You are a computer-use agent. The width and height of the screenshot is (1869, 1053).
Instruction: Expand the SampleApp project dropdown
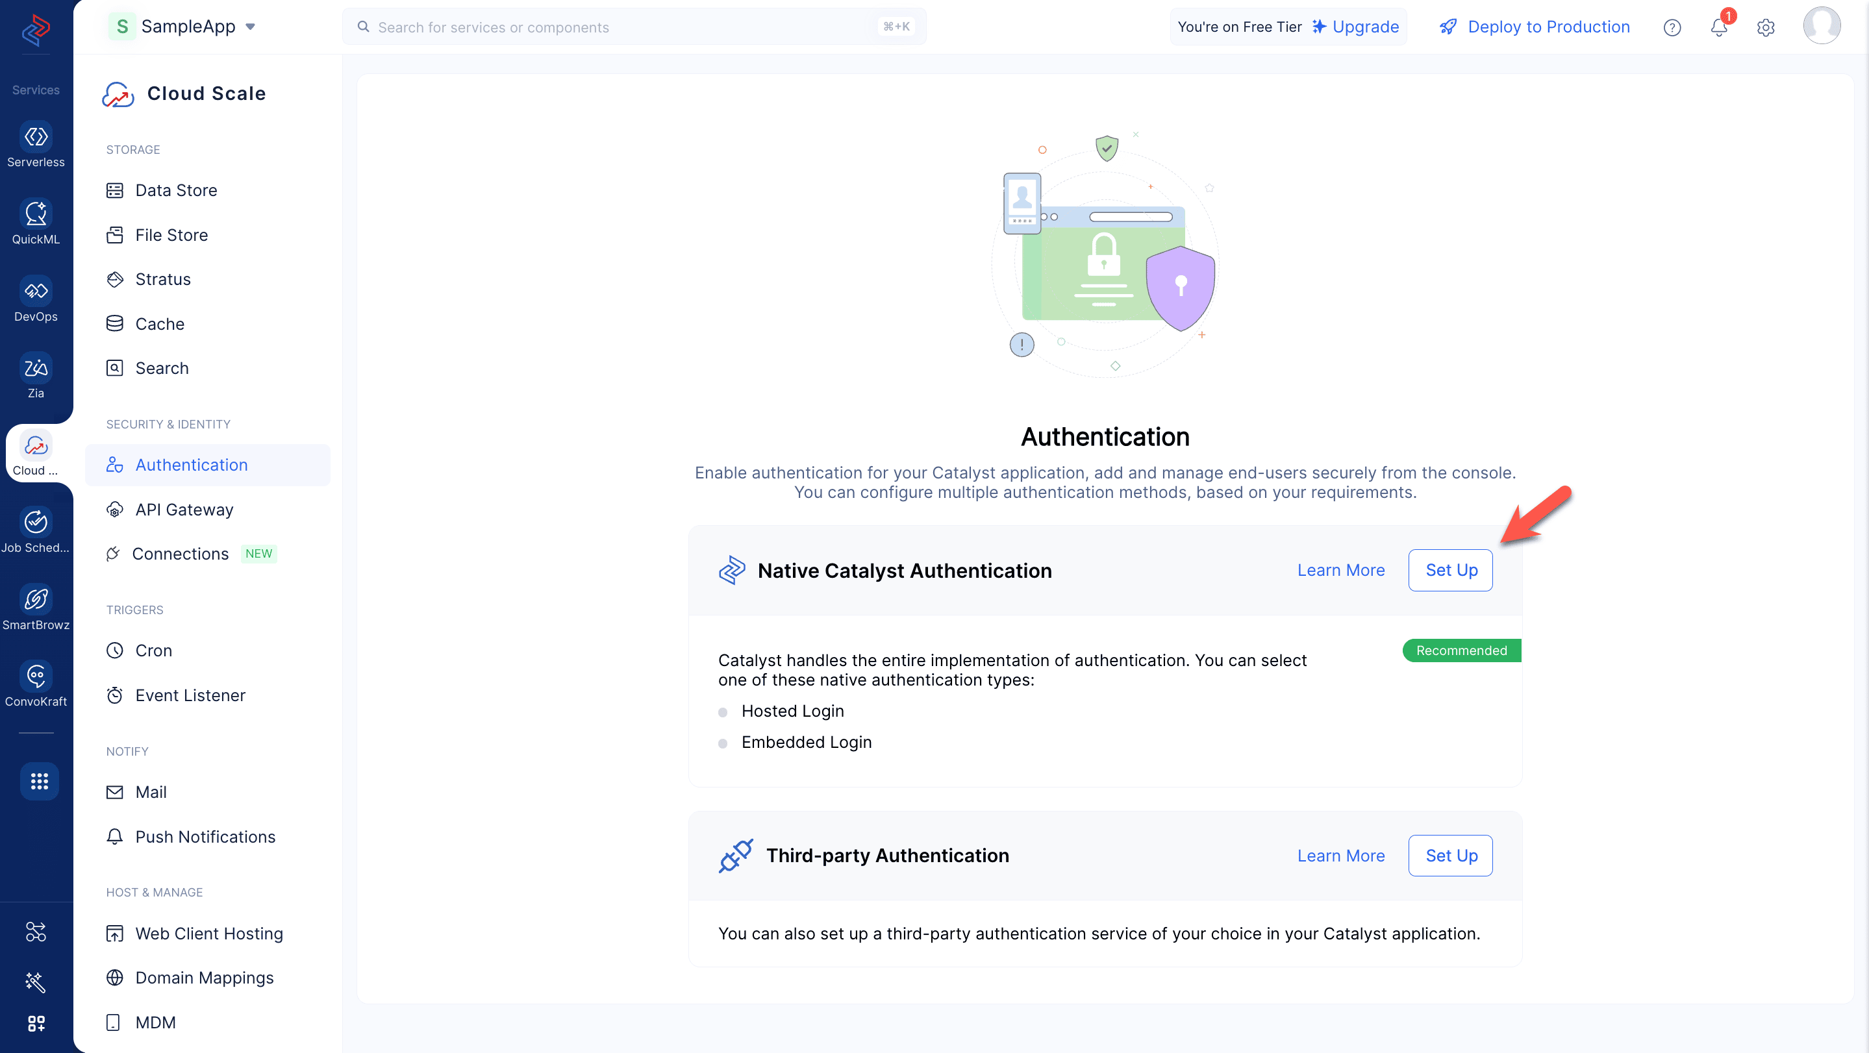[x=182, y=27]
